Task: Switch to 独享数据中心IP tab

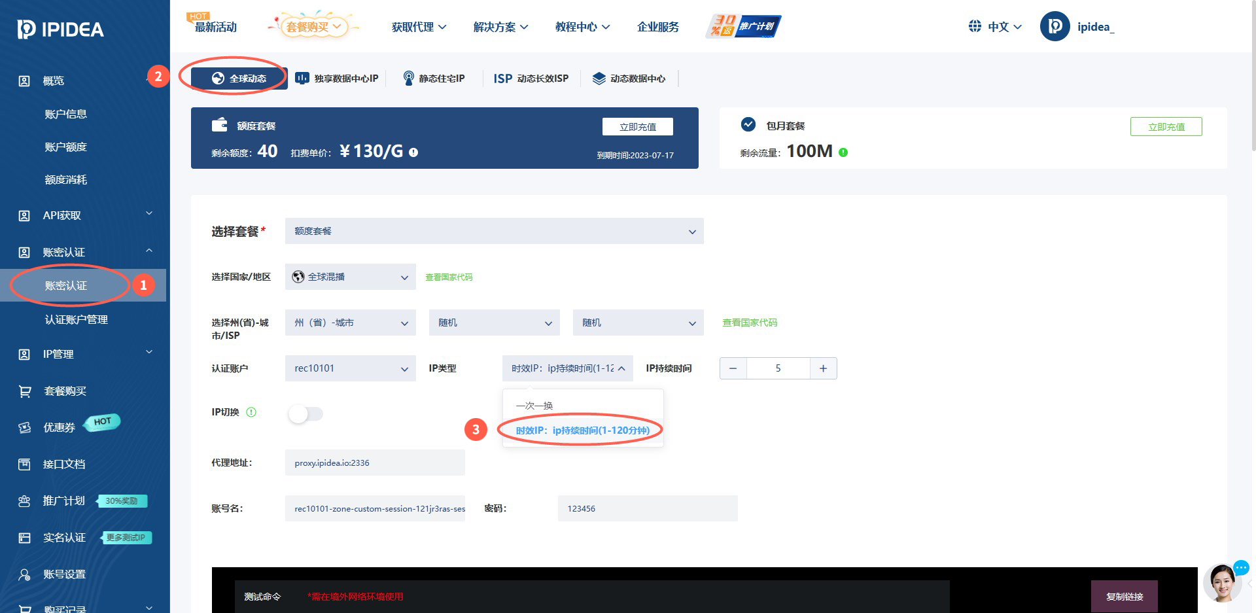Action: point(337,79)
